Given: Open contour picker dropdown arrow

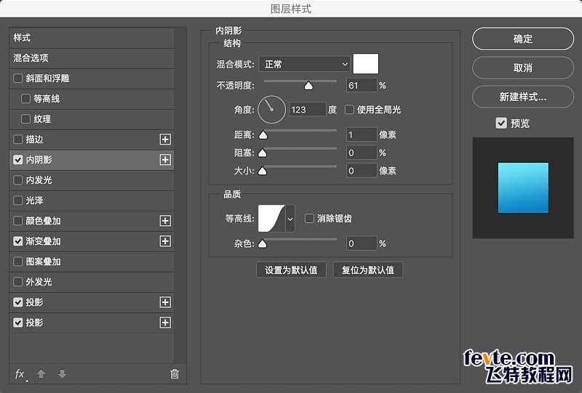Looking at the screenshot, I should click(x=290, y=219).
